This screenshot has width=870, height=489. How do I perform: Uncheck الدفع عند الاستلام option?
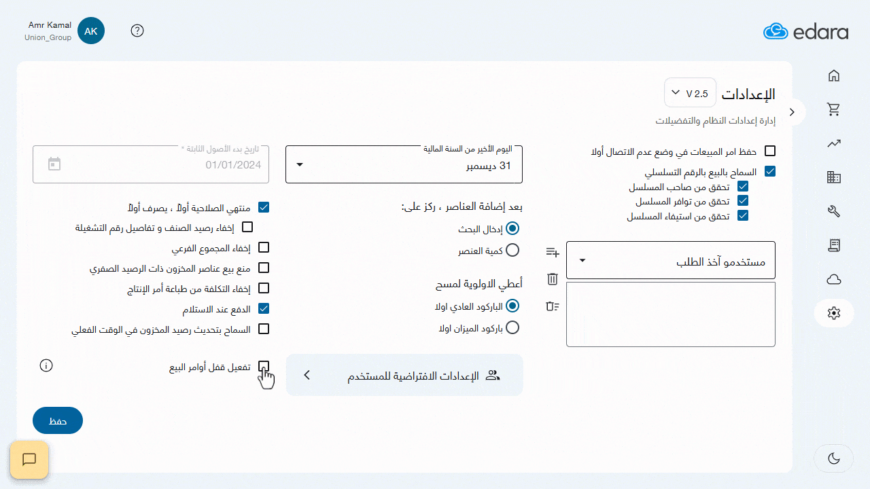[x=264, y=308]
